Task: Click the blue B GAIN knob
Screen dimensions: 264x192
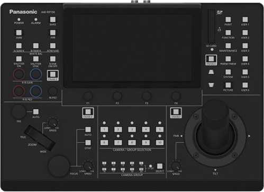Action: 36,74
